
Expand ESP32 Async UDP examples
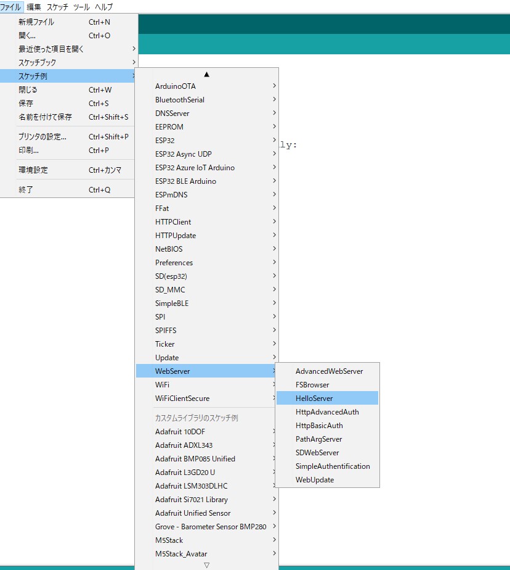click(x=206, y=154)
